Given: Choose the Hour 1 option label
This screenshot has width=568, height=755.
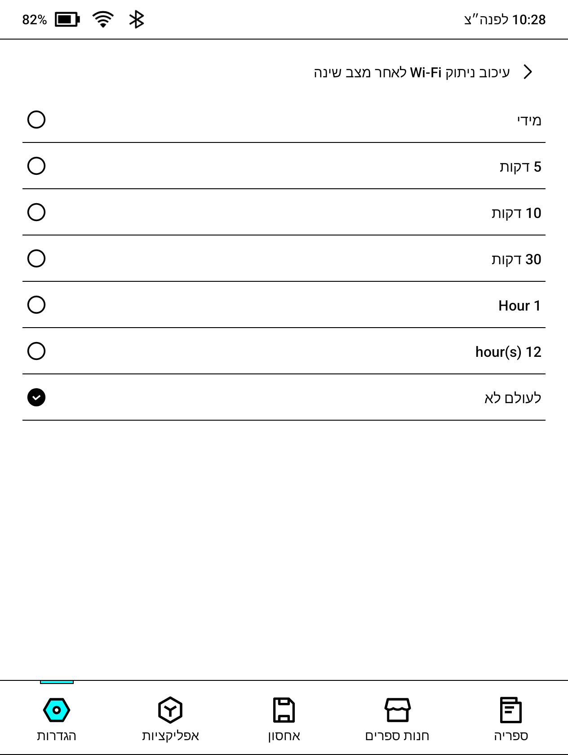Looking at the screenshot, I should point(520,306).
